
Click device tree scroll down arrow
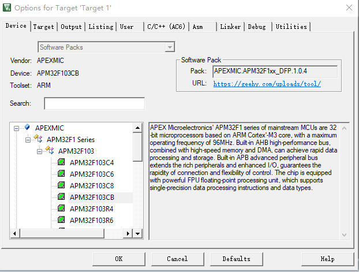pyautogui.click(x=137, y=234)
